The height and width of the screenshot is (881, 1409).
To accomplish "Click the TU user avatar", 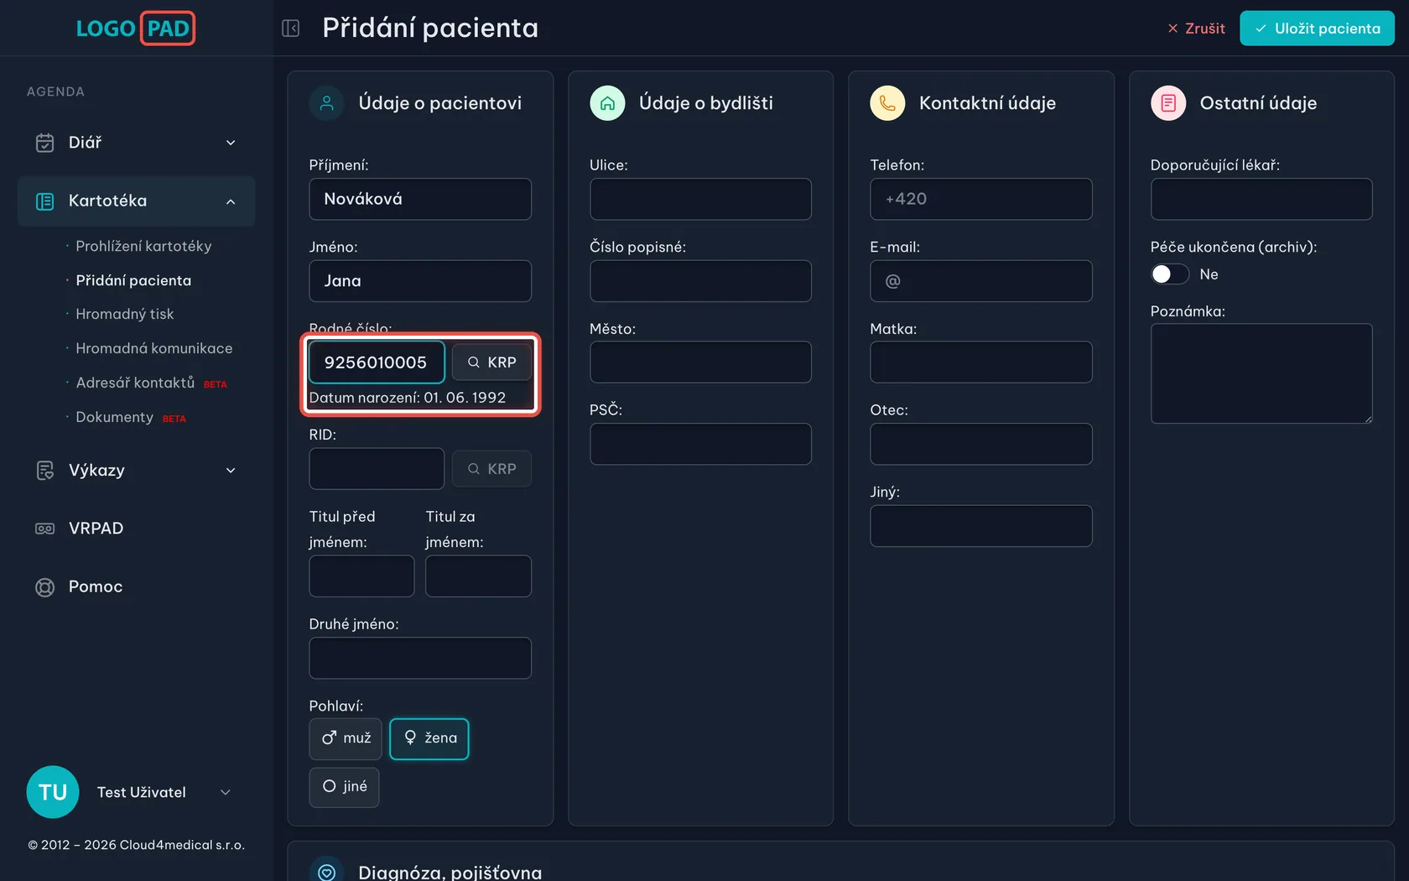I will coord(53,792).
